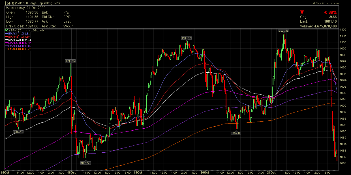Click the -0.89% percent change value
Screen dimensions: 351x175
coord(330,12)
